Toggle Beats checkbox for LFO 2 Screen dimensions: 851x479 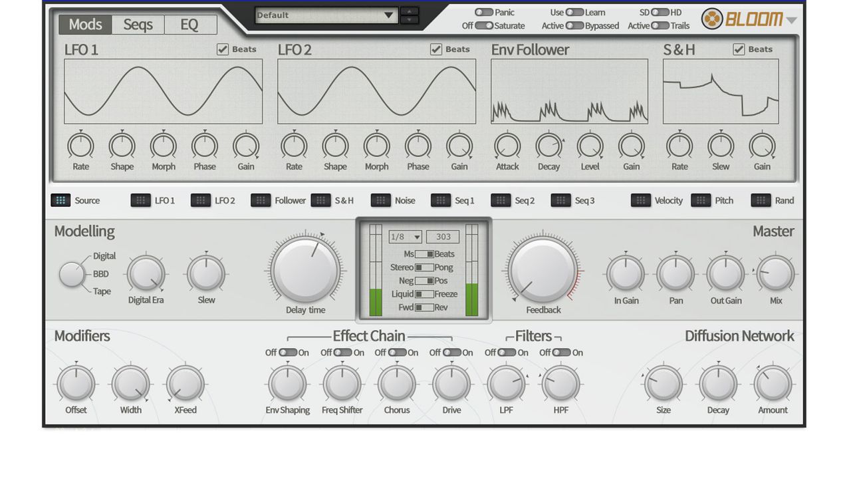click(x=436, y=49)
